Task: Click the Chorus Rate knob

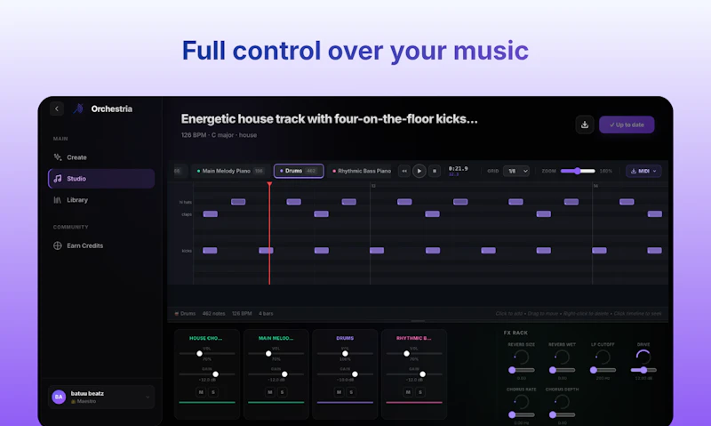Action: pos(522,402)
